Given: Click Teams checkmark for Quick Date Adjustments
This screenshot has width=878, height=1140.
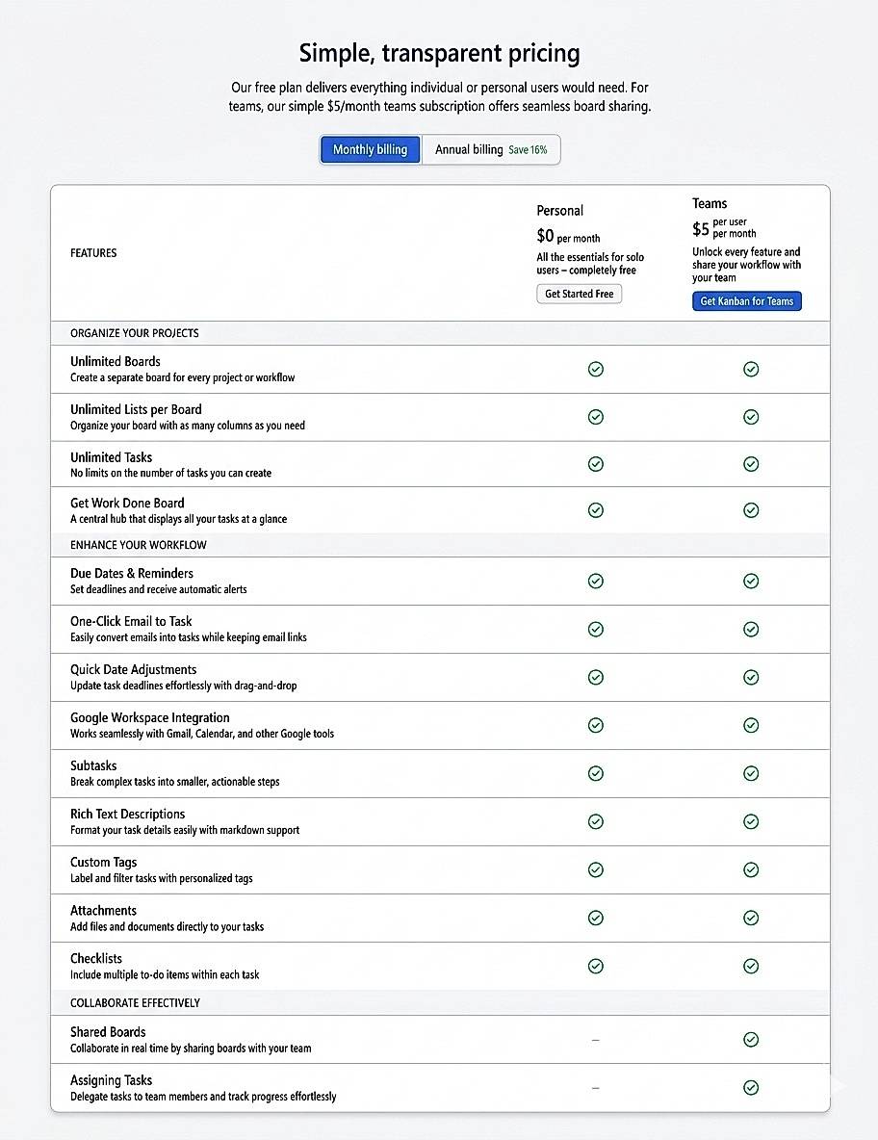Looking at the screenshot, I should (751, 677).
